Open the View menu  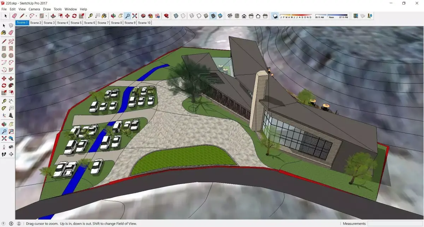pos(22,9)
